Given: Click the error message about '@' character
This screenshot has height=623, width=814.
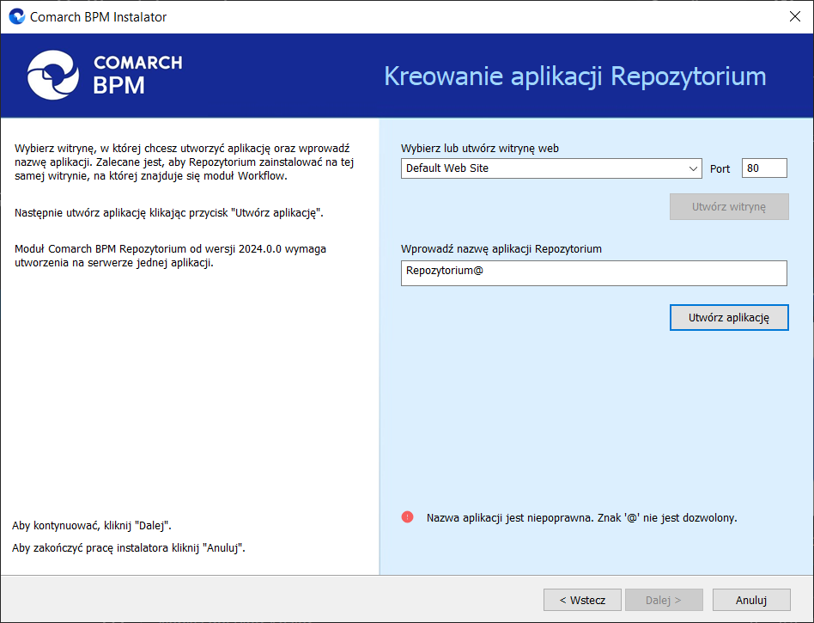Looking at the screenshot, I should click(581, 518).
